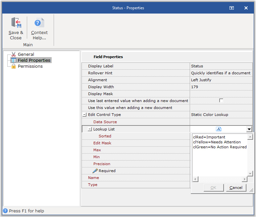Click the ribbon display options icon

click(231, 8)
